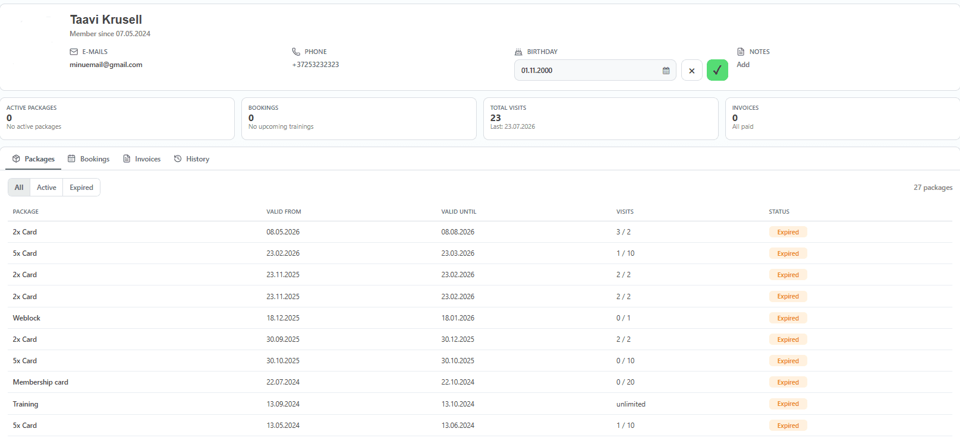Click the Valid Until column header

pos(459,212)
